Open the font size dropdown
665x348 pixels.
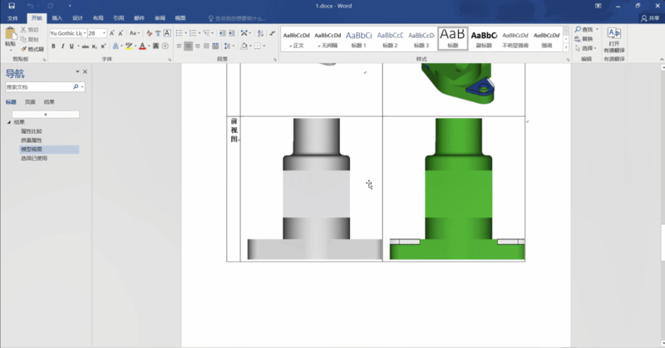click(x=103, y=33)
